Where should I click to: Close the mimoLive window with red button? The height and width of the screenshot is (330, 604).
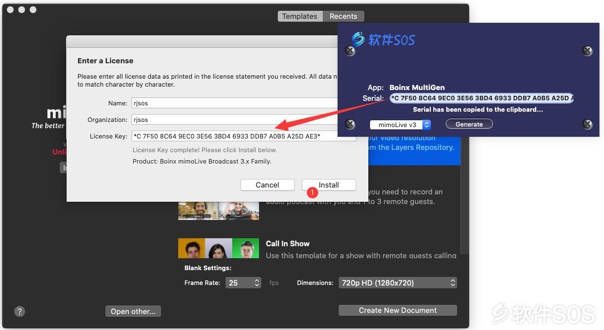(10, 10)
